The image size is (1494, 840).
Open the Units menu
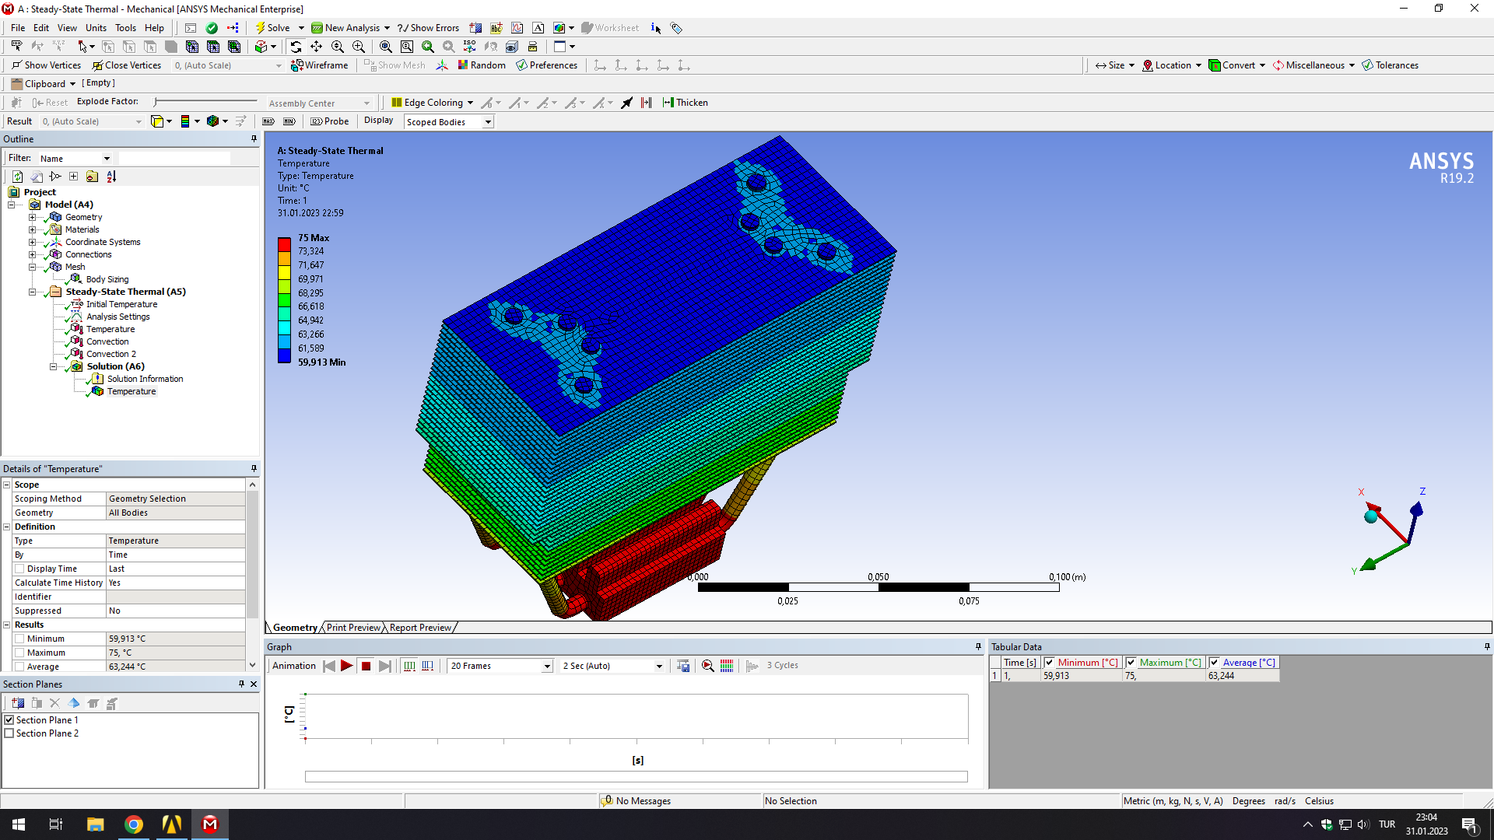click(x=96, y=28)
